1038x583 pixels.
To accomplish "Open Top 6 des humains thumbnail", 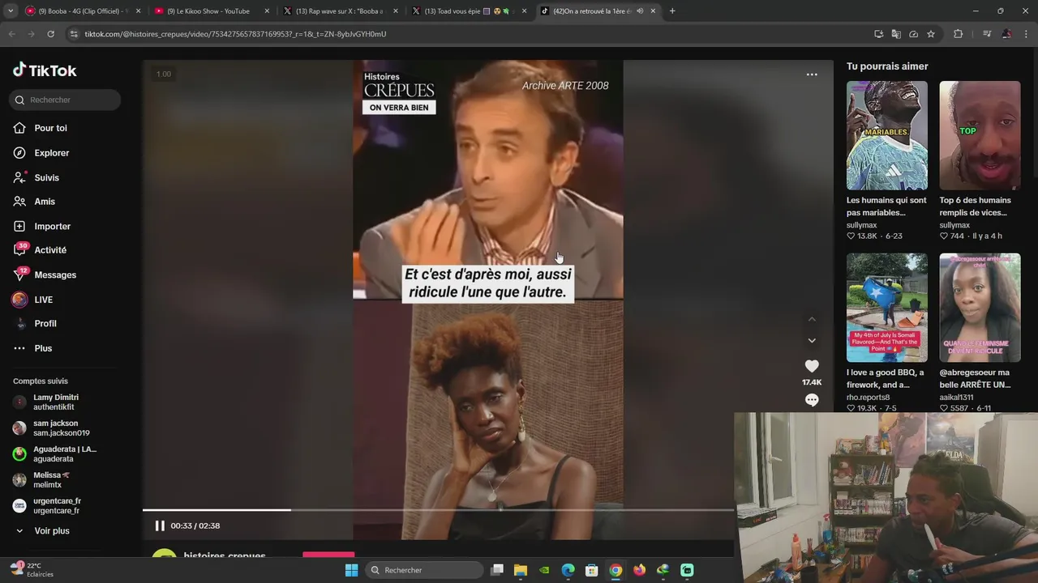I will pyautogui.click(x=980, y=135).
